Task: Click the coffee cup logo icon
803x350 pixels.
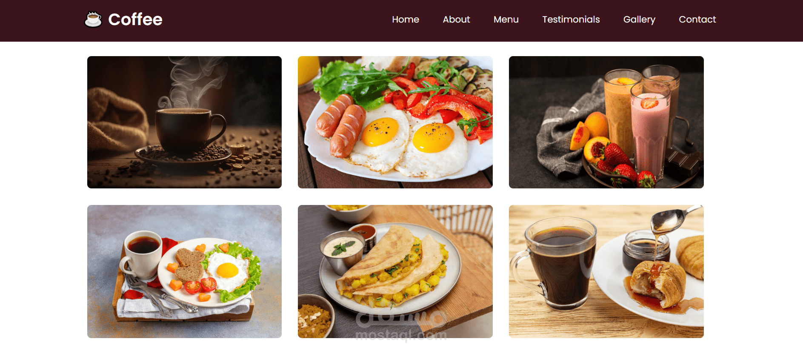Action: coord(93,19)
